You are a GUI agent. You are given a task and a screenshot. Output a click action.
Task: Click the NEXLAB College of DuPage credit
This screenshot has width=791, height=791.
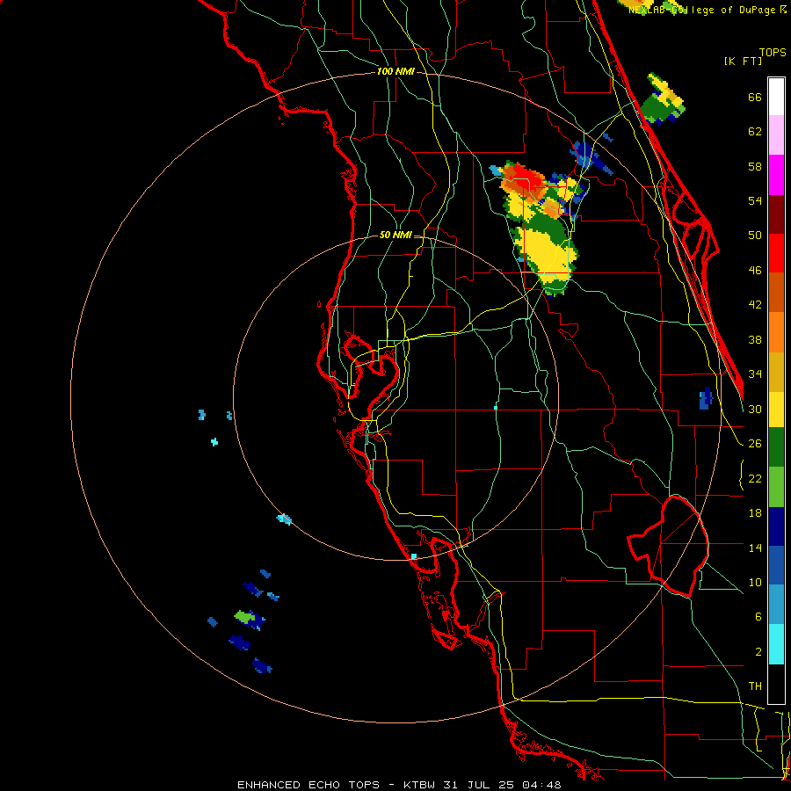pyautogui.click(x=707, y=10)
